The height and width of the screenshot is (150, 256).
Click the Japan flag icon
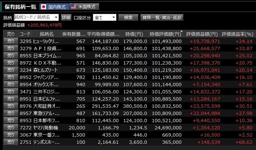click(43, 7)
